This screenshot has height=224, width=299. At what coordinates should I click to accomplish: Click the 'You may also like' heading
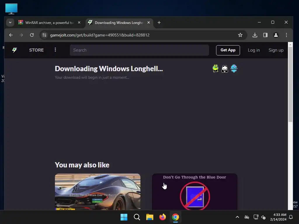click(x=82, y=165)
